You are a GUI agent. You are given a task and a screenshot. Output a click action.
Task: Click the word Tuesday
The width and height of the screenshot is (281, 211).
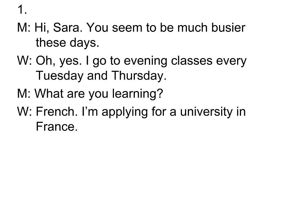pos(61,76)
